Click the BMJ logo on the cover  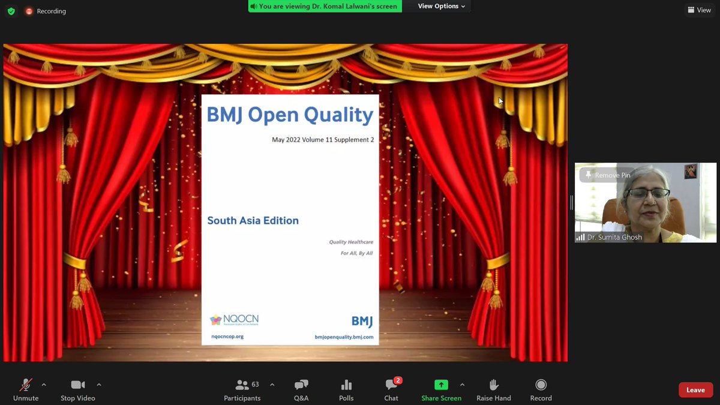coord(362,322)
